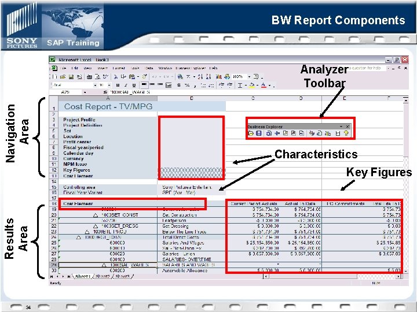Toggle Center alignment
Image resolution: width=417 pixels, height=312 pixels.
[x=152, y=85]
